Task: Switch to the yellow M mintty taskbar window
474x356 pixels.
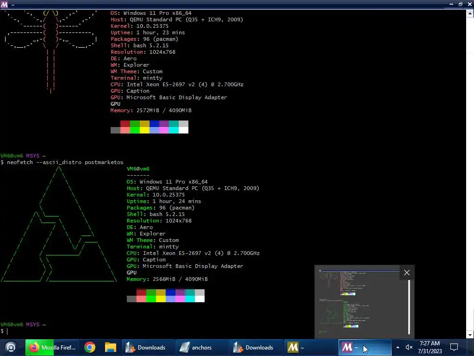Action: coord(310,347)
